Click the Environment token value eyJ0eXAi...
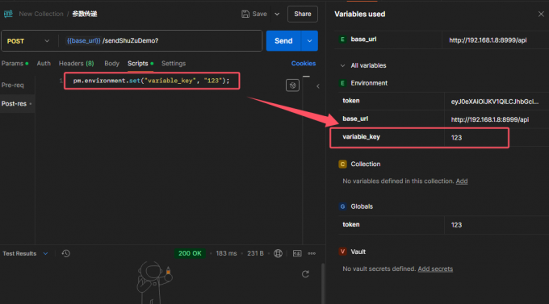The image size is (549, 304). [495, 102]
